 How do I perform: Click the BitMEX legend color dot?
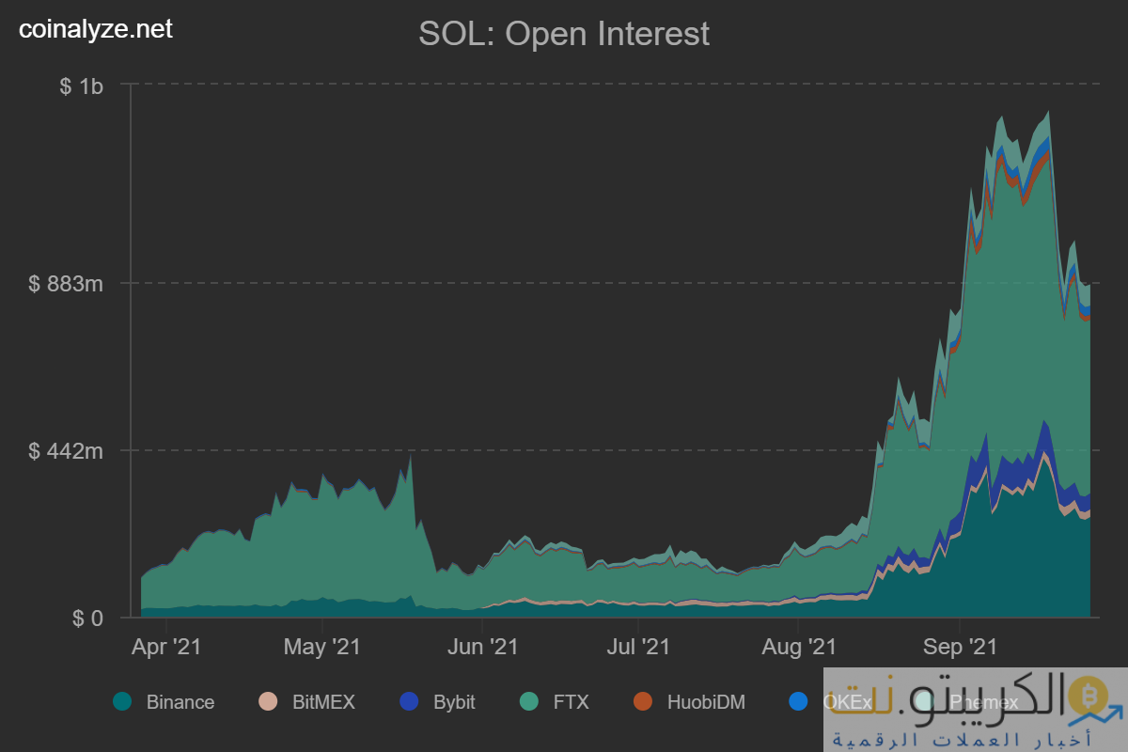coord(268,701)
